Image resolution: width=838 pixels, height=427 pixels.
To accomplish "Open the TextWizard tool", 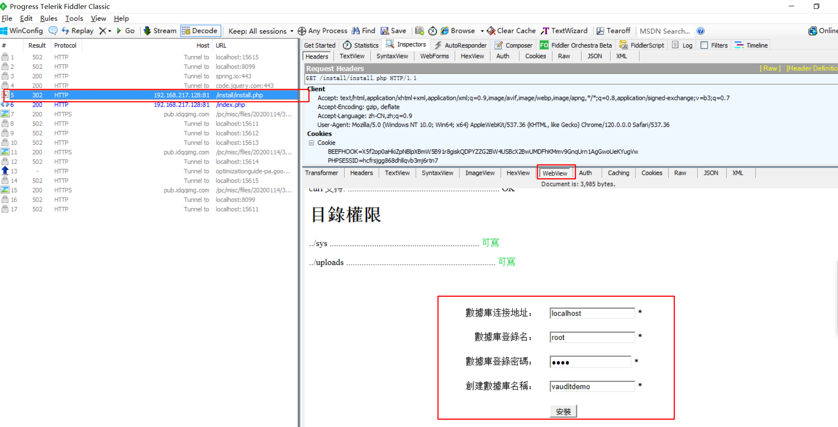I will click(x=564, y=31).
